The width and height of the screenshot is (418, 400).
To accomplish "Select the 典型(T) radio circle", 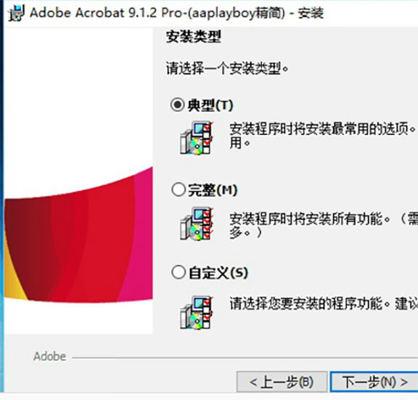I will pyautogui.click(x=178, y=105).
